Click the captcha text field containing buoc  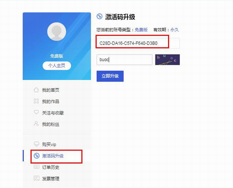pyautogui.click(x=124, y=60)
